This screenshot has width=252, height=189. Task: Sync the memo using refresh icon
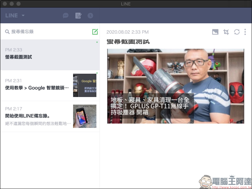(x=237, y=32)
